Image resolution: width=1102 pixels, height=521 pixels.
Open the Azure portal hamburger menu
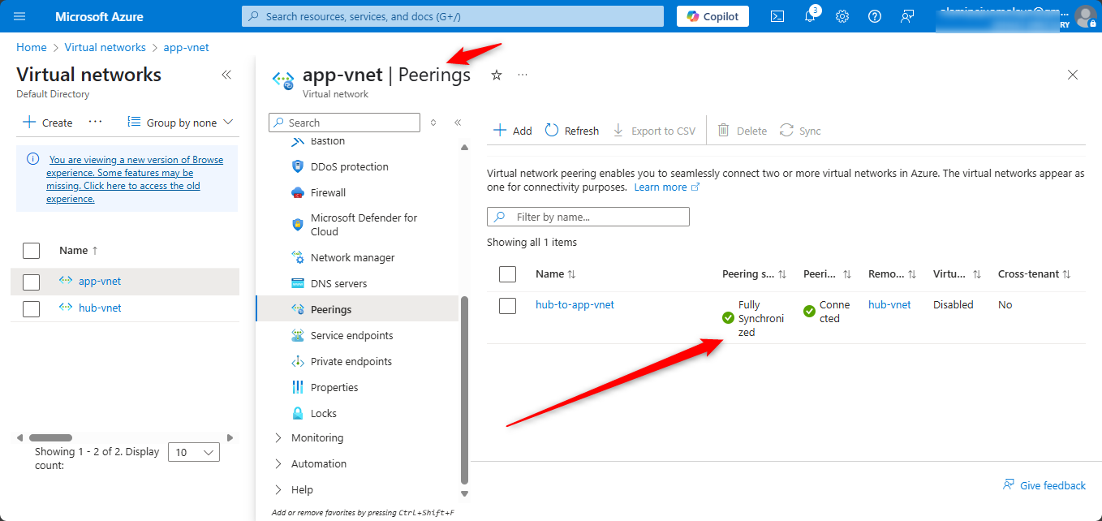pyautogui.click(x=19, y=16)
